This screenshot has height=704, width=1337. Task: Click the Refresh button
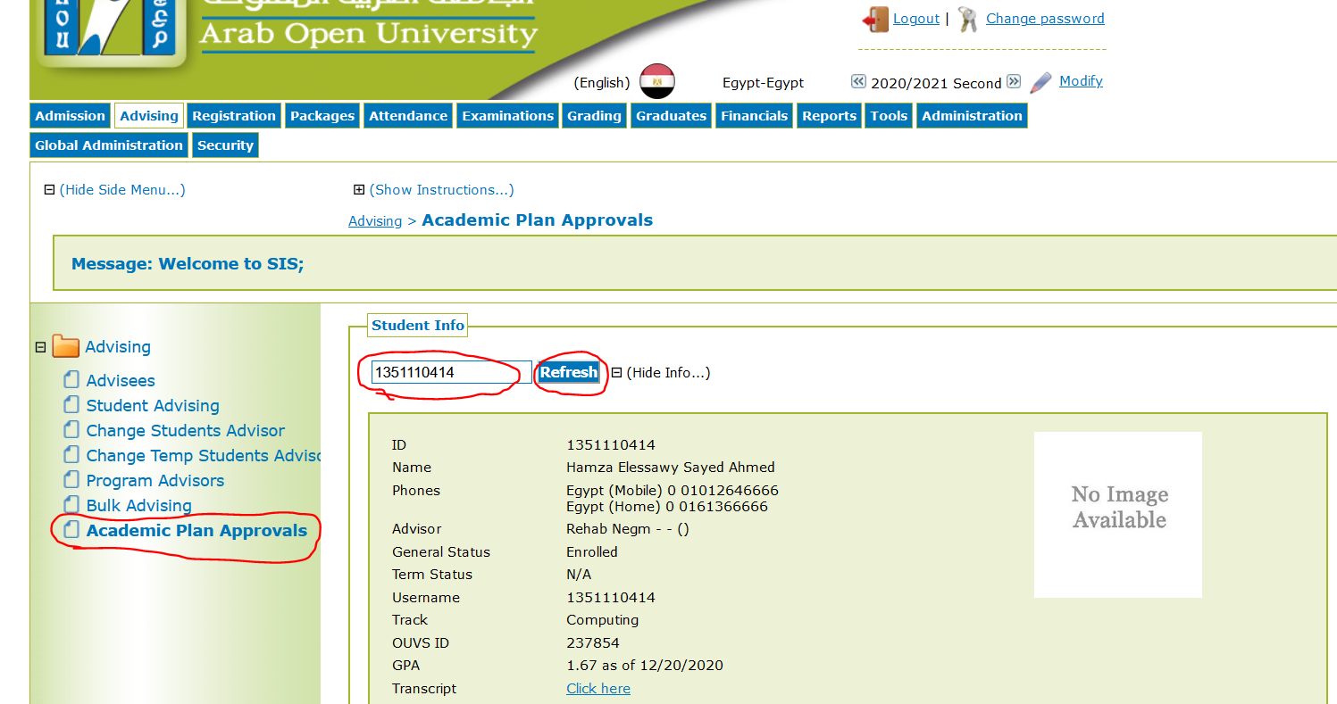tap(569, 373)
